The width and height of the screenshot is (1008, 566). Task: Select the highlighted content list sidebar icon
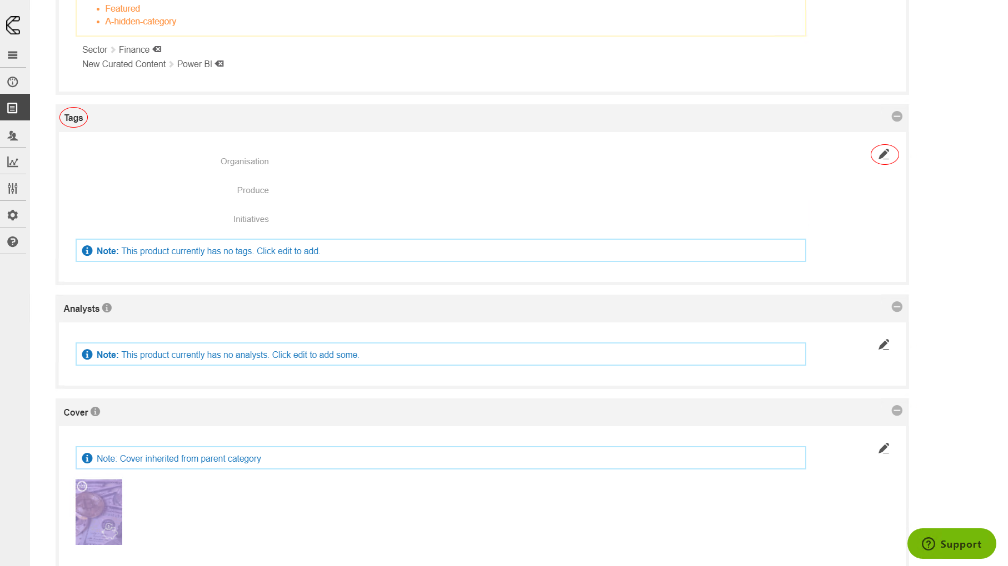click(x=13, y=108)
